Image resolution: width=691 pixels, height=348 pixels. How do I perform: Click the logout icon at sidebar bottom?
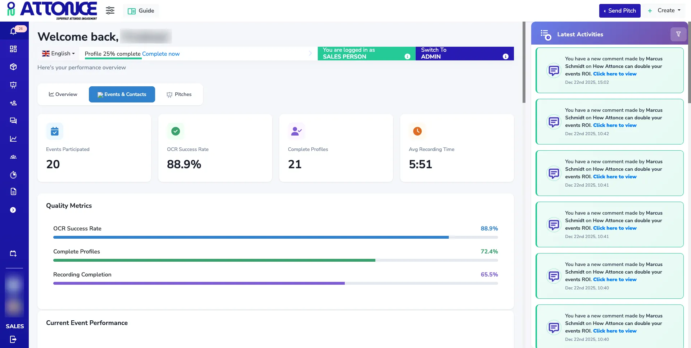(13, 339)
